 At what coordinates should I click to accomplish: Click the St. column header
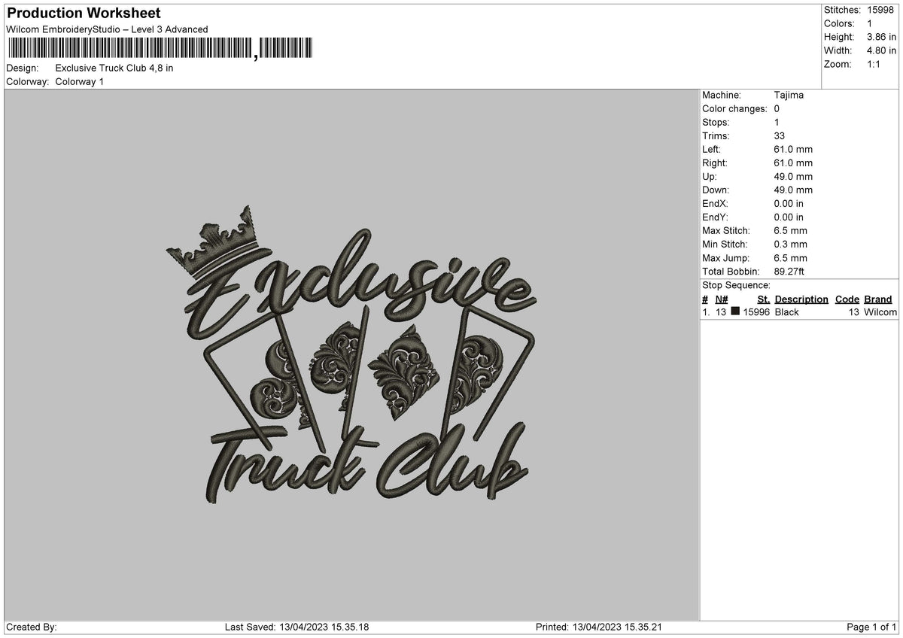pos(764,299)
